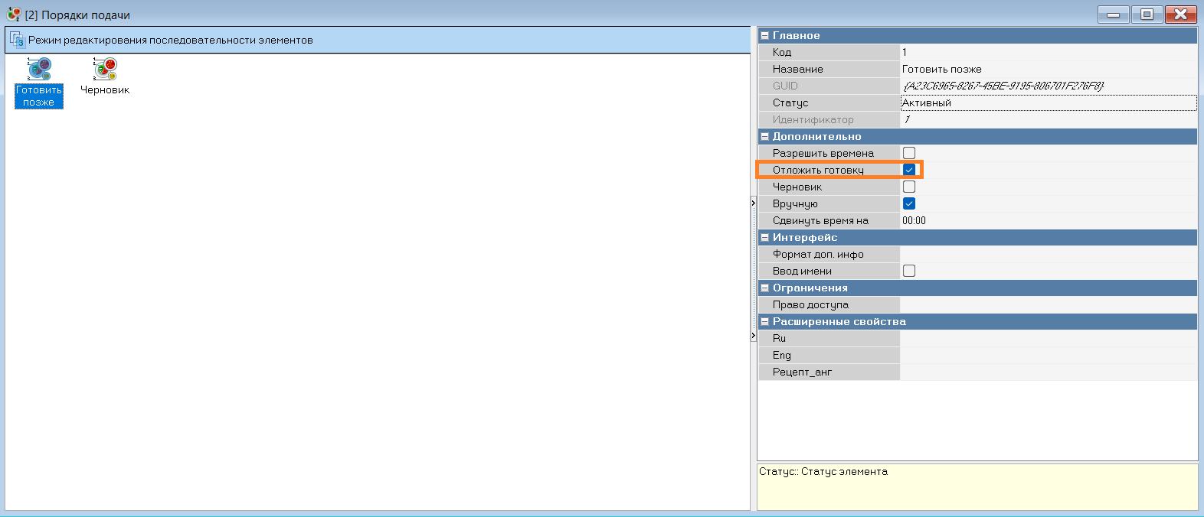
Task: Collapse the Расширенные свойства section
Action: pyautogui.click(x=764, y=322)
